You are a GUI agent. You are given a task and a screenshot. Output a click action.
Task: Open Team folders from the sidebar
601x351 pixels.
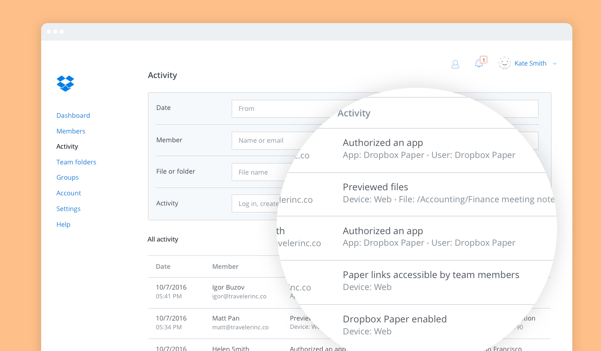coord(76,162)
